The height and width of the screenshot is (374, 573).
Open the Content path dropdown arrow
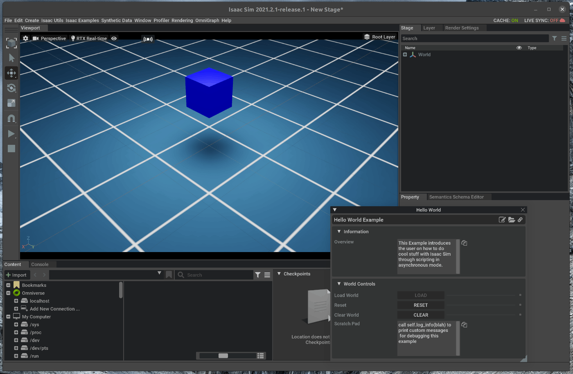(160, 273)
